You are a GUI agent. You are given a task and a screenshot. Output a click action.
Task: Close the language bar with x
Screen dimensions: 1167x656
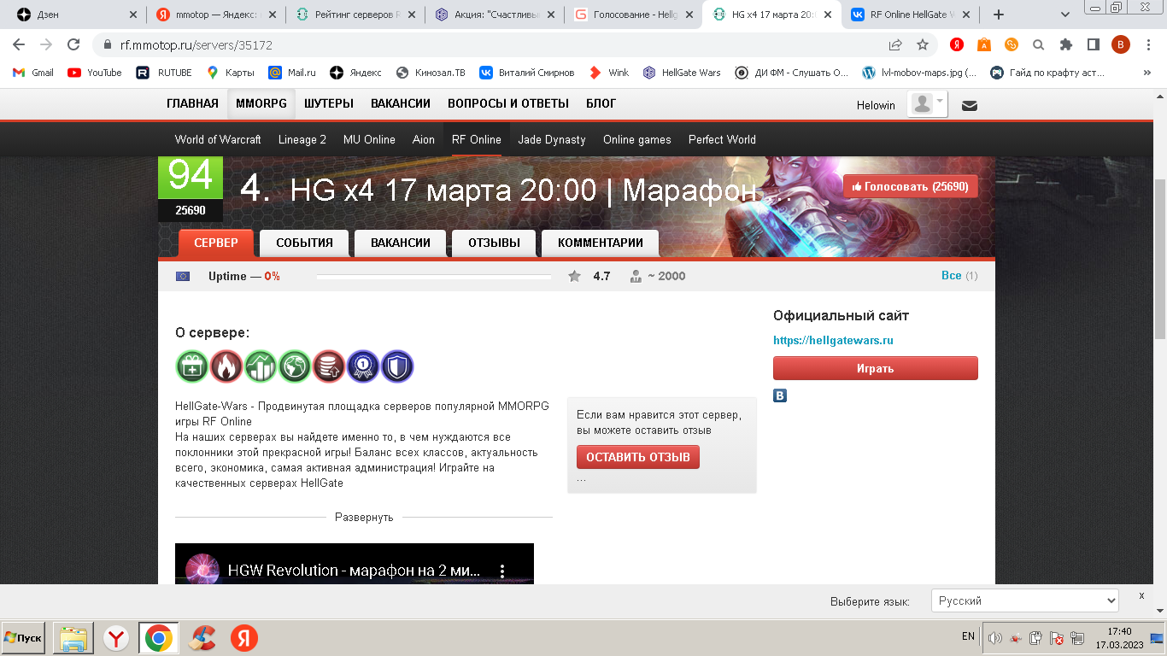tap(1141, 595)
